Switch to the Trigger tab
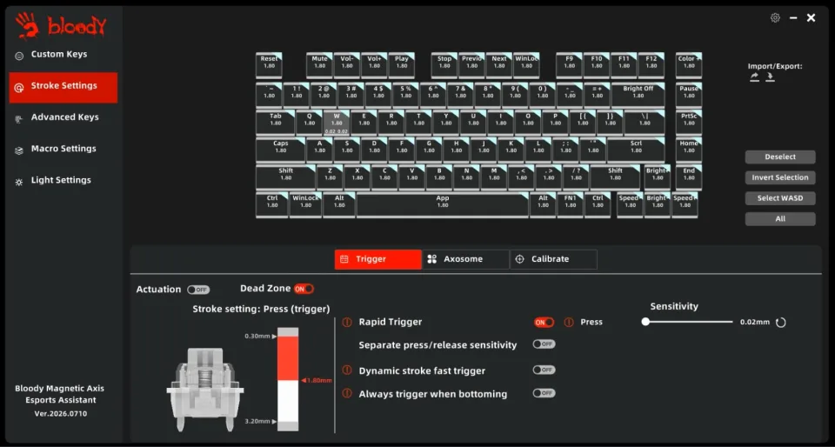The width and height of the screenshot is (835, 447). [x=378, y=259]
